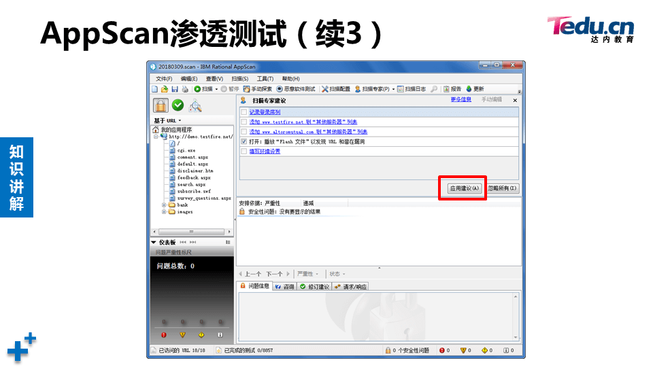Click the 恶意软件测试 toolbar item

296,89
